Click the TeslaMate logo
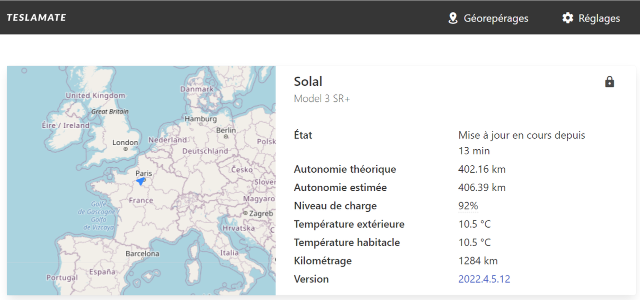 (36, 17)
